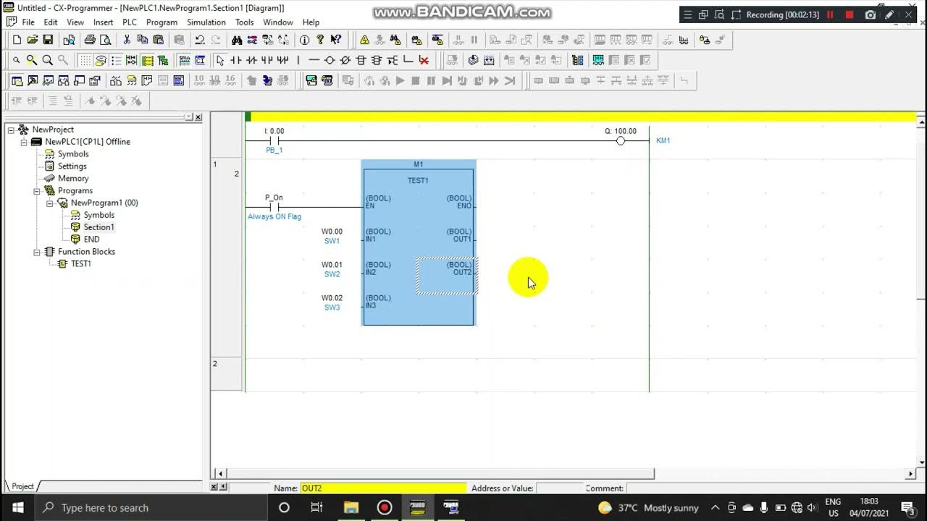Click the PB_1 contact on rung 0

point(274,141)
